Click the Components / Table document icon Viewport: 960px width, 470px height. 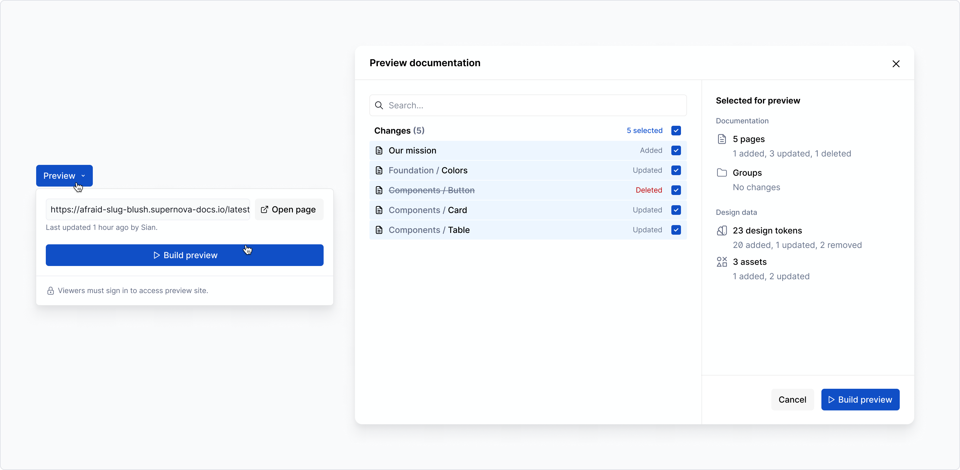pos(379,230)
